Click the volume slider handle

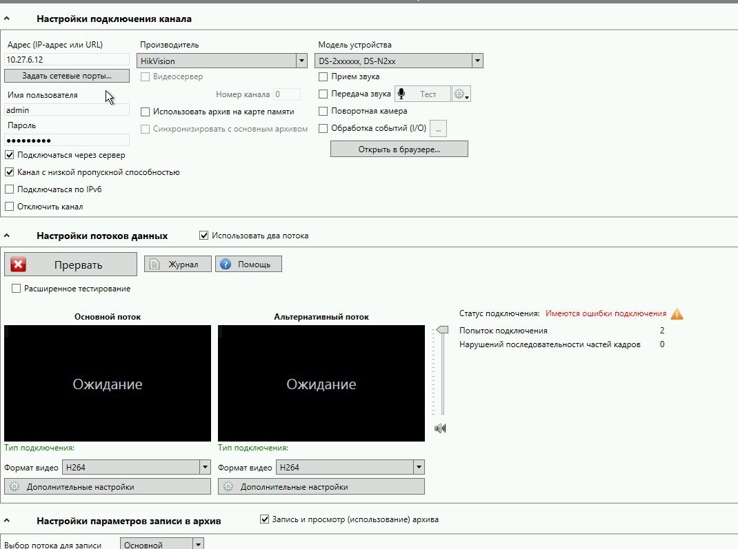(x=442, y=330)
